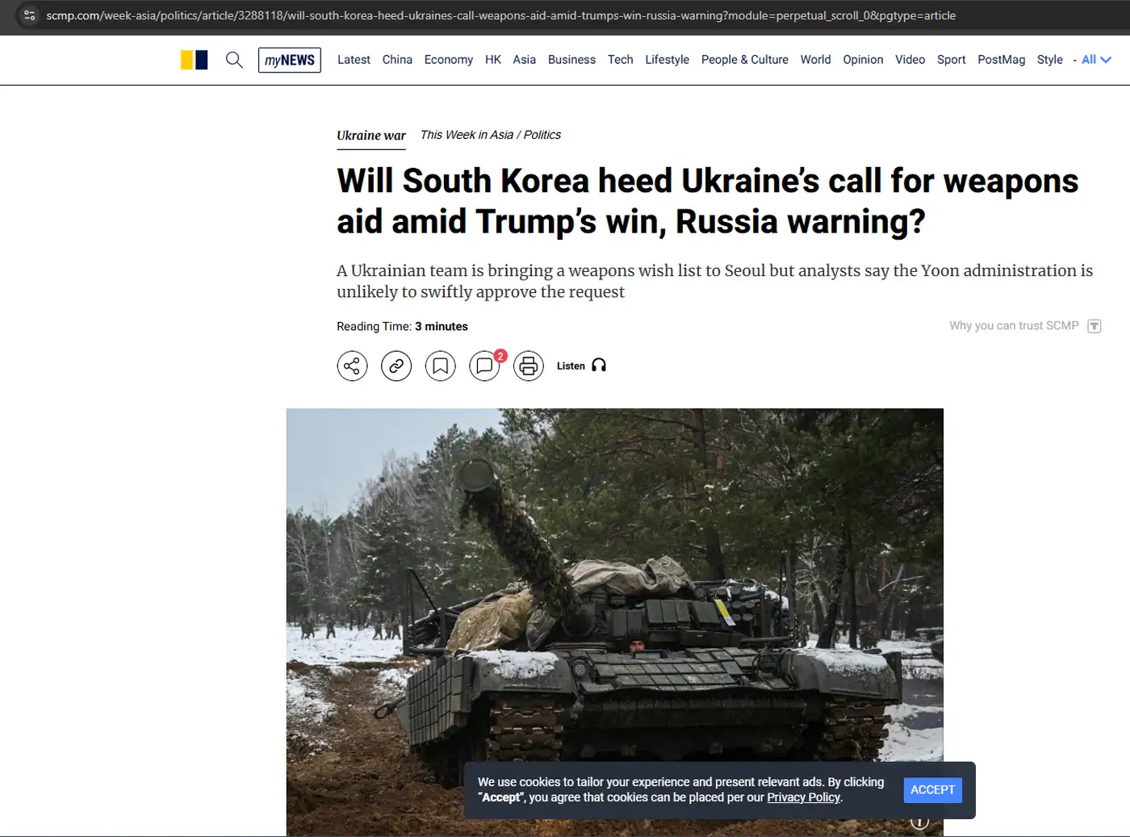Screen dimensions: 1130x837
Task: Open the People & Culture menu
Action: pos(744,59)
